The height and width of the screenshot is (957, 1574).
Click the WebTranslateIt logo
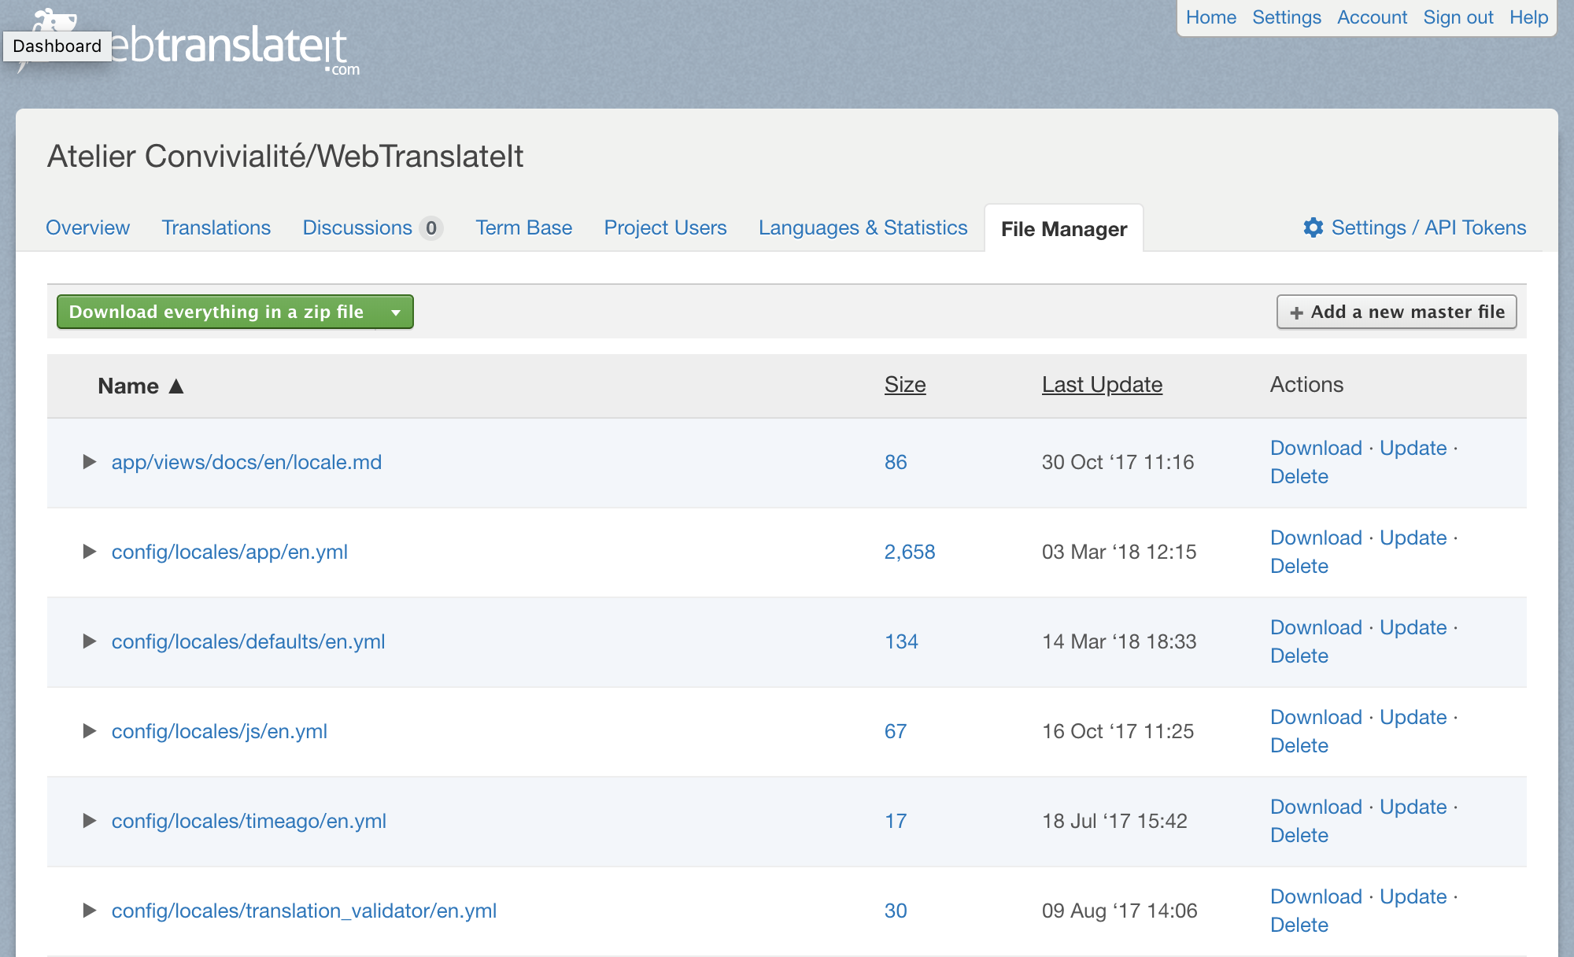click(189, 43)
